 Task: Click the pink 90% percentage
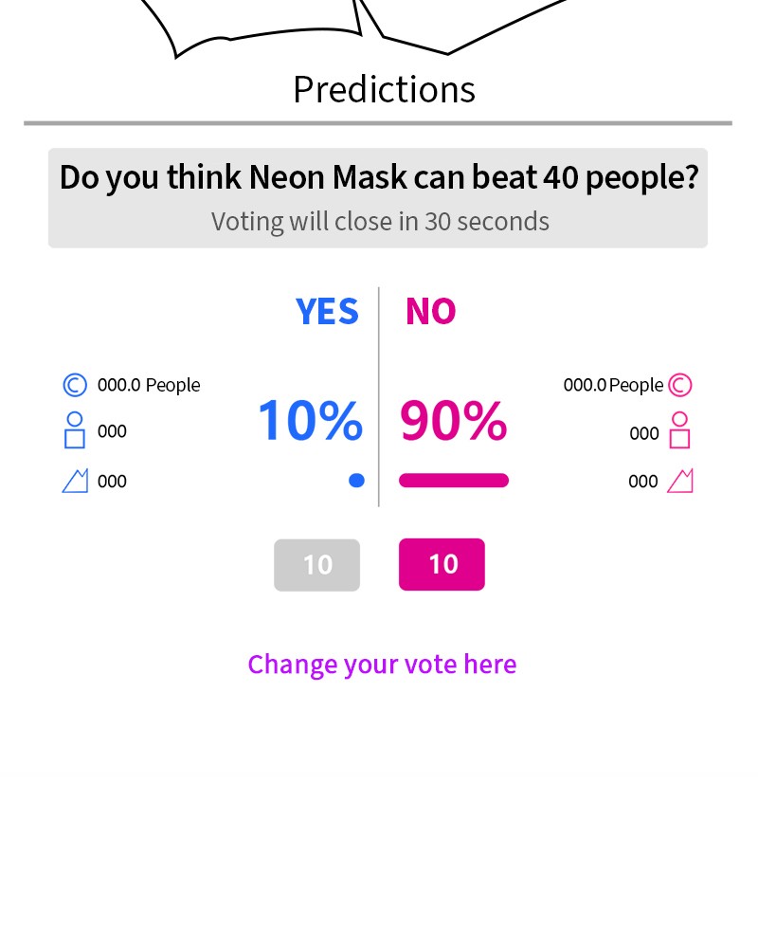453,421
